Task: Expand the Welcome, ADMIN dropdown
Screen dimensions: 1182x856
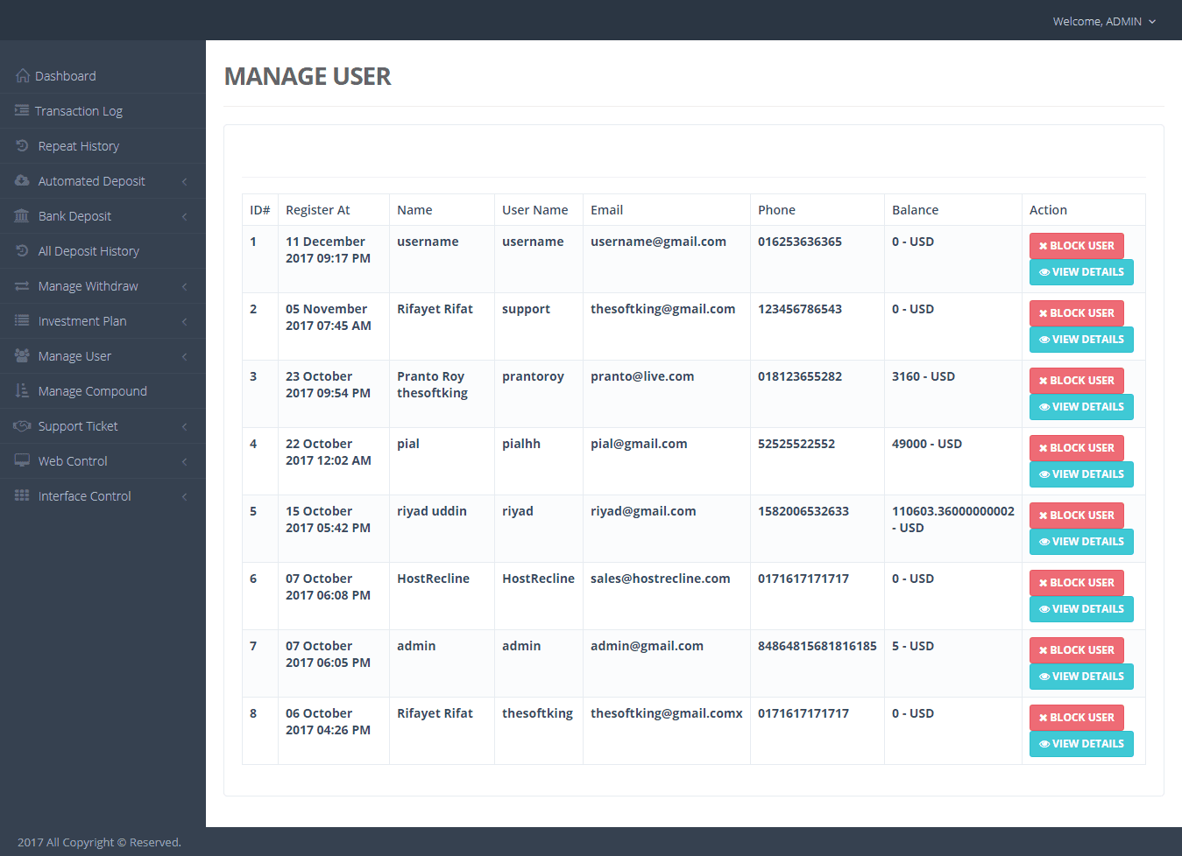Action: tap(1104, 21)
